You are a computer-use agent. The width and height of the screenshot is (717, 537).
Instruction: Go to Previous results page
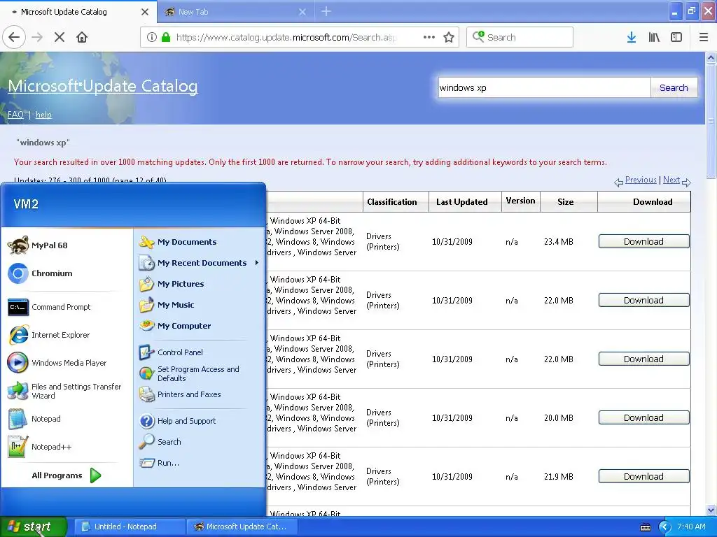[x=641, y=180]
